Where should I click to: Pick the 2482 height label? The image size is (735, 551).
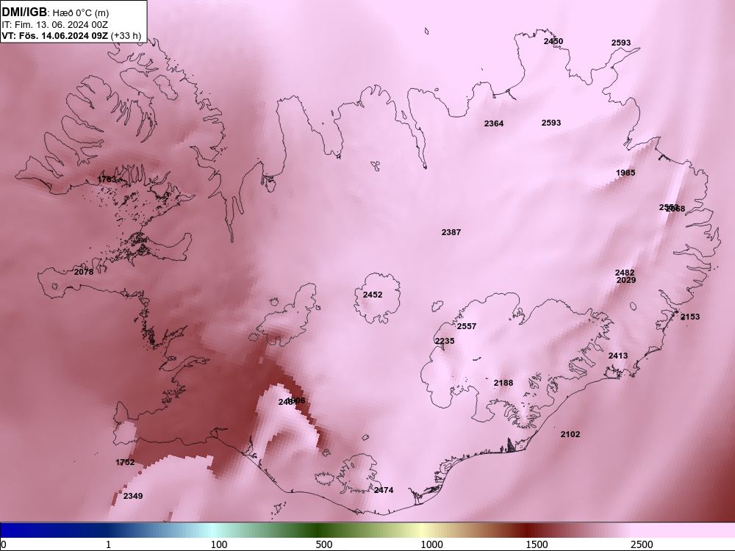[x=624, y=273]
